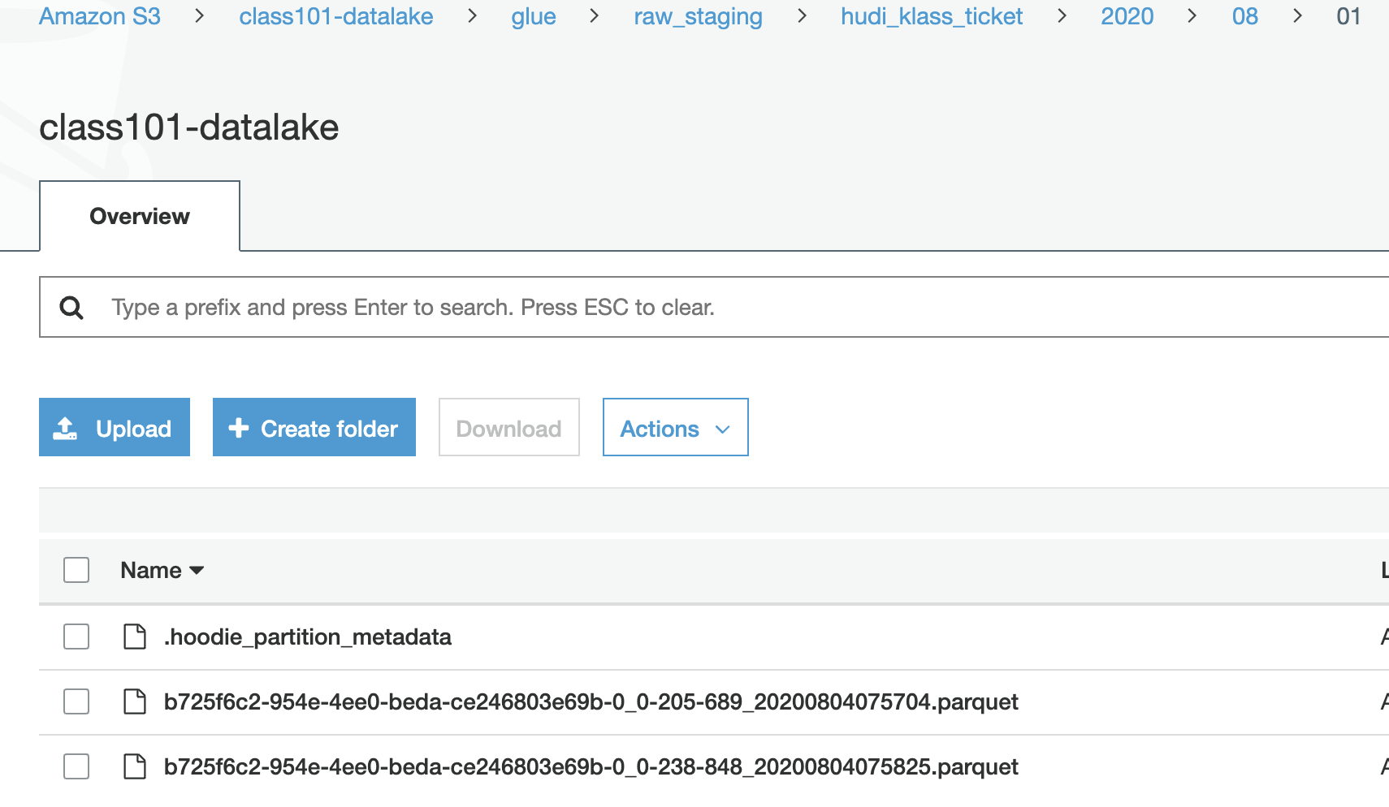Open class101-datalake breadcrumb link
This screenshot has width=1389, height=807.
[x=336, y=16]
